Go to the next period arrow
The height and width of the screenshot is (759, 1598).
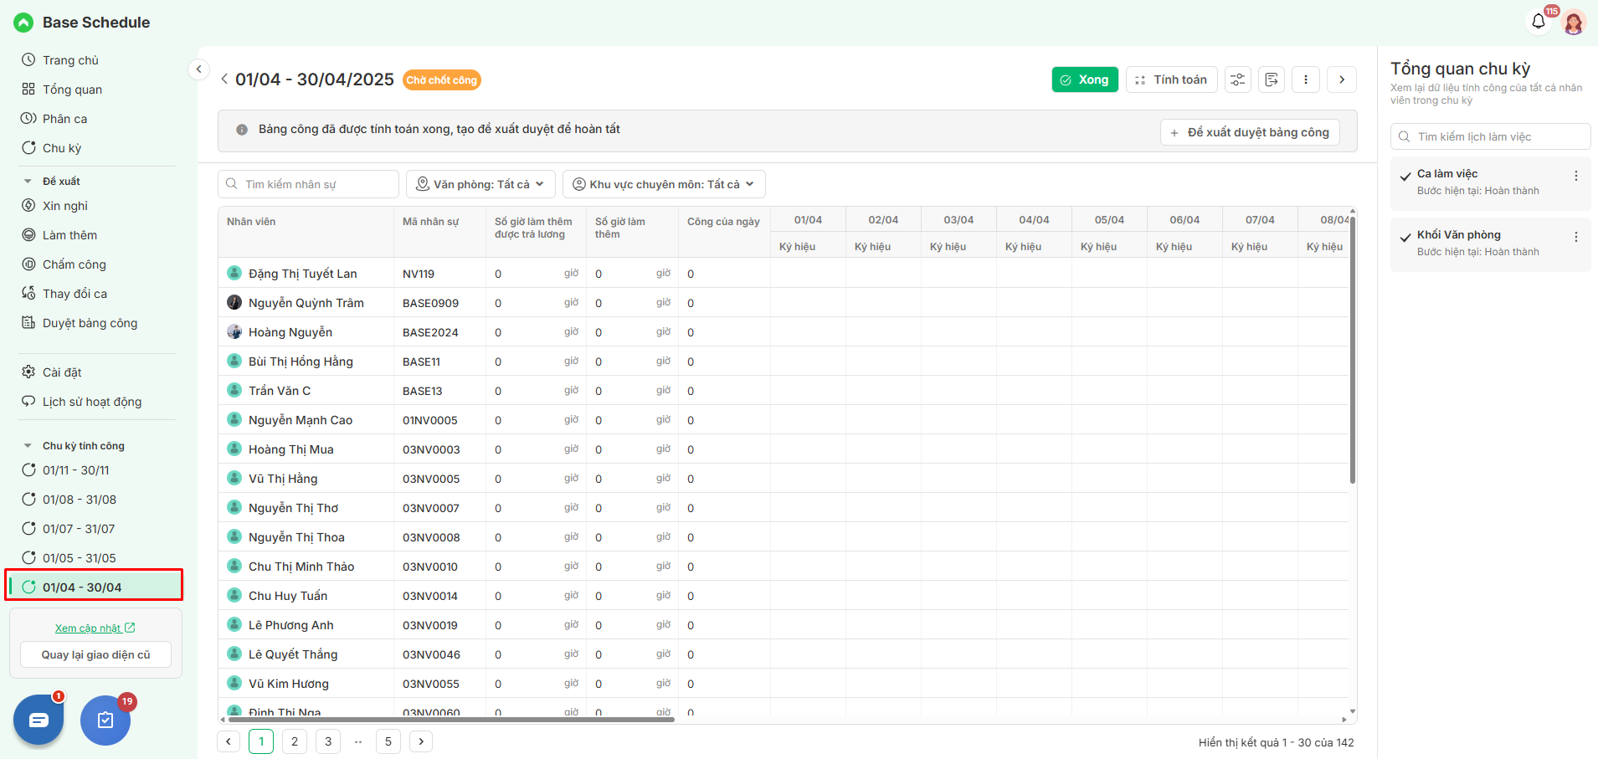tap(1342, 79)
